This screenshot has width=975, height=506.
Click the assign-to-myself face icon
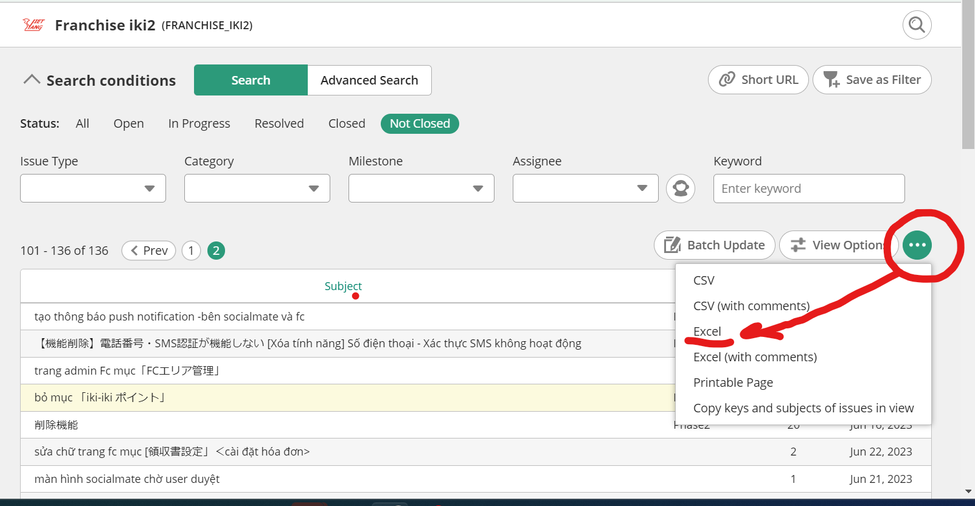tap(681, 189)
